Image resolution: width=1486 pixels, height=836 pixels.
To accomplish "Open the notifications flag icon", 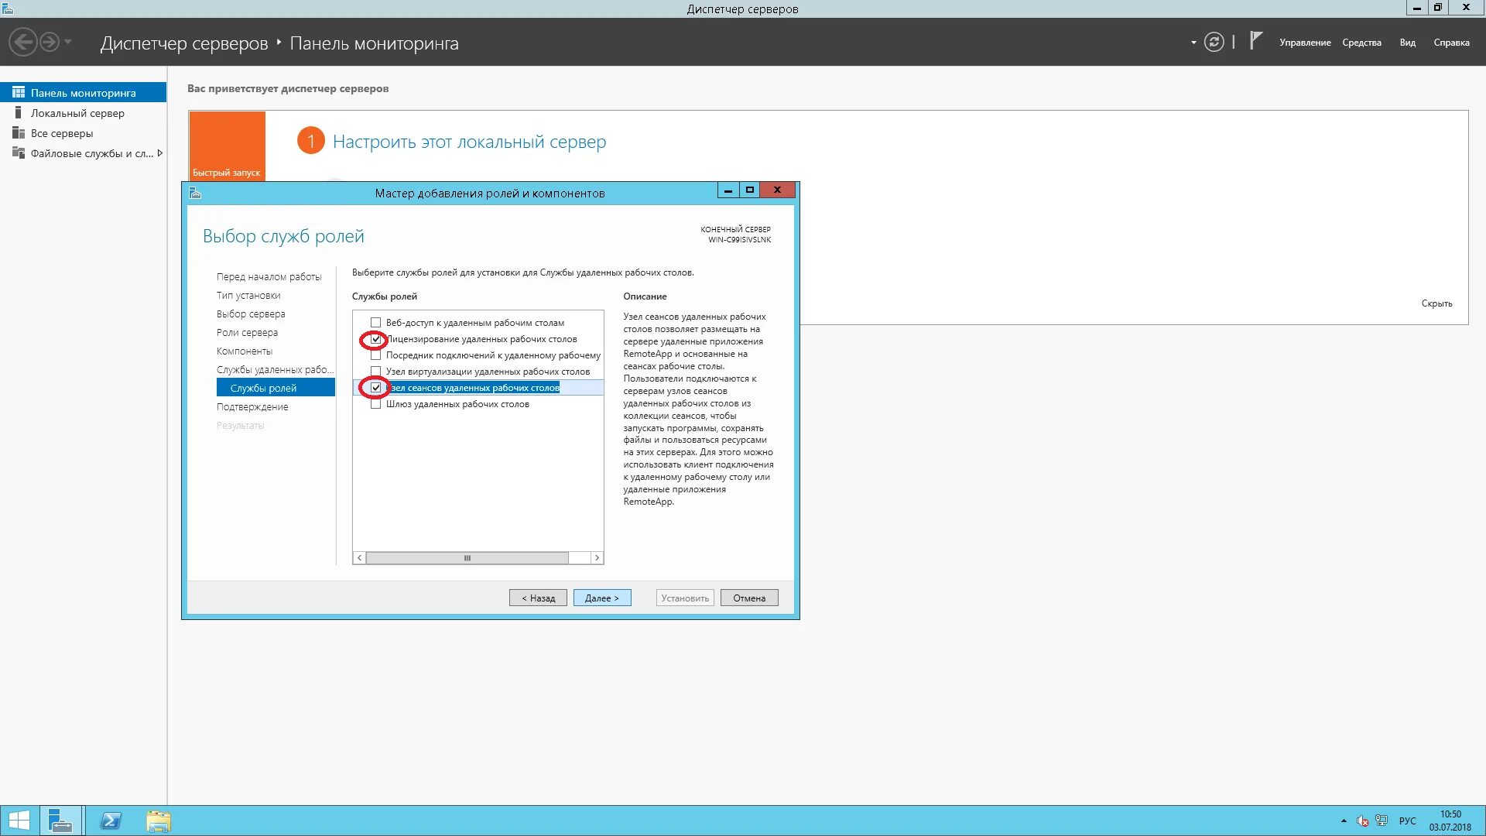I will pos(1256,41).
